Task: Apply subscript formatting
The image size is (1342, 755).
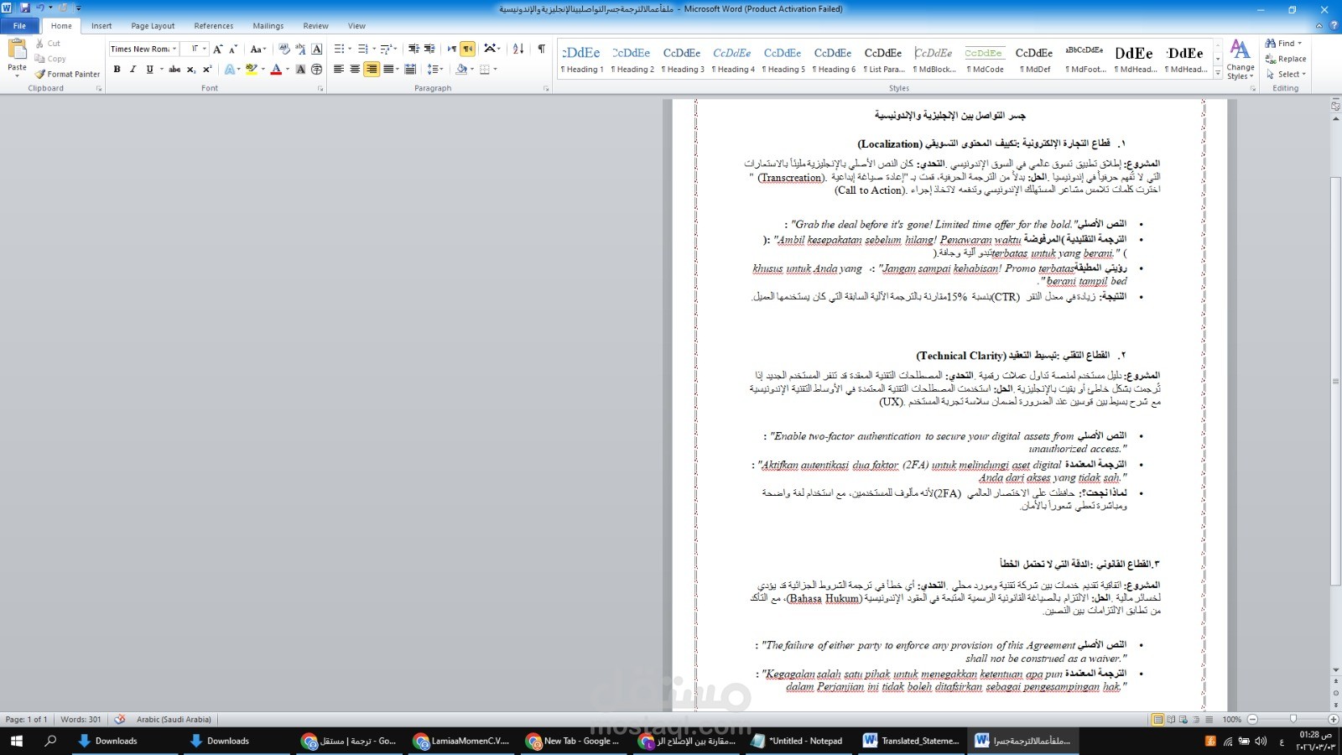Action: coord(191,70)
